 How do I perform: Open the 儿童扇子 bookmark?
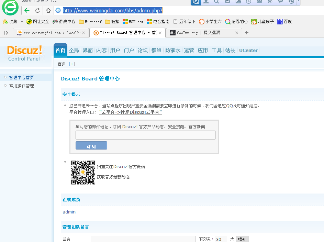[262, 22]
